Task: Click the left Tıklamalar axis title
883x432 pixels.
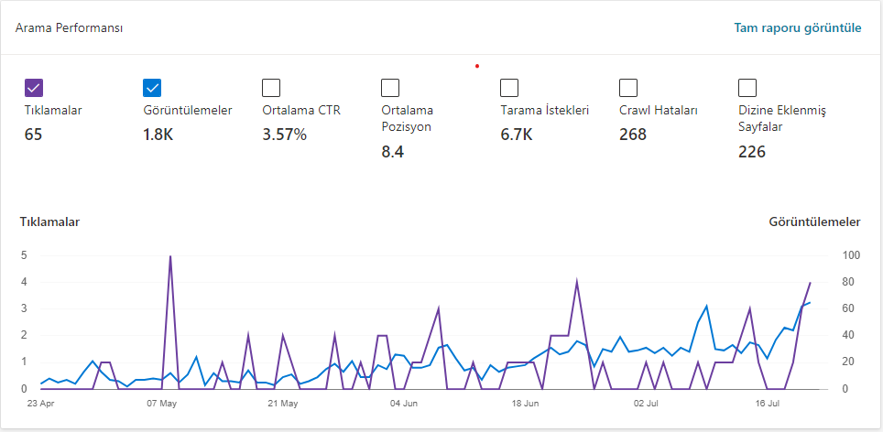Action: pyautogui.click(x=50, y=221)
